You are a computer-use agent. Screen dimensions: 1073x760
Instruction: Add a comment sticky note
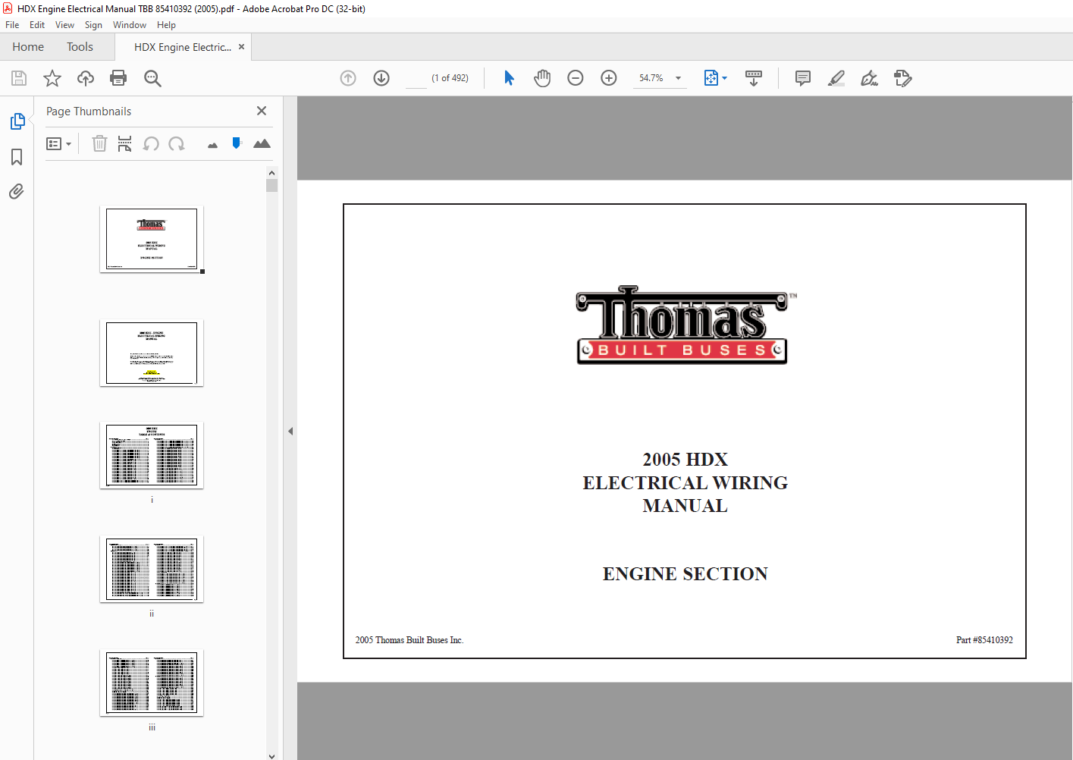[x=803, y=78]
